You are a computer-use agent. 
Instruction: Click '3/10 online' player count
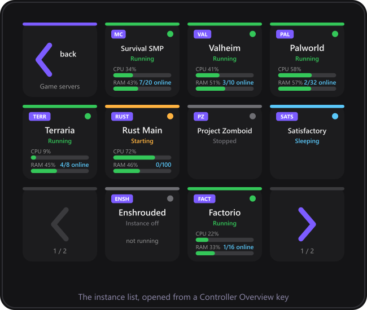pyautogui.click(x=238, y=82)
